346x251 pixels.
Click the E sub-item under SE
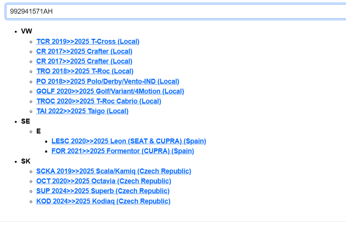click(38, 131)
